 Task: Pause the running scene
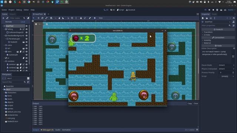pos(209,10)
